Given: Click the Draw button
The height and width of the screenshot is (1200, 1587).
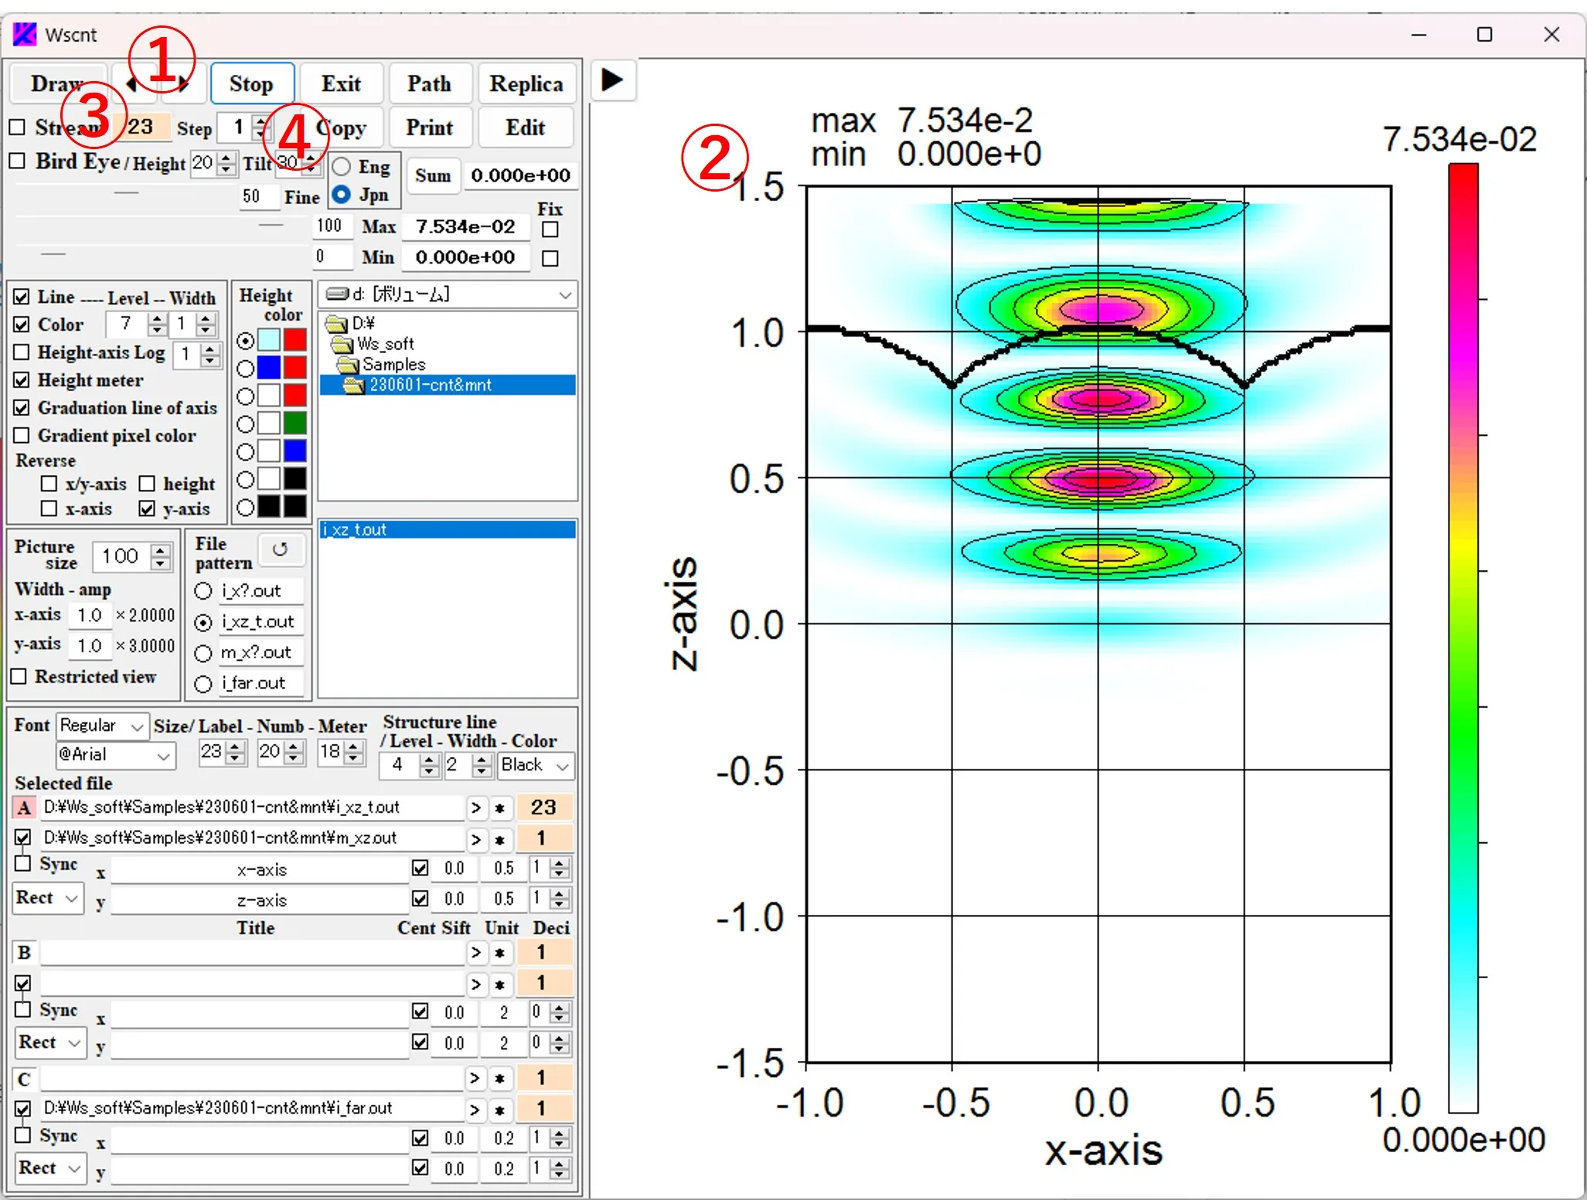Looking at the screenshot, I should (x=57, y=83).
